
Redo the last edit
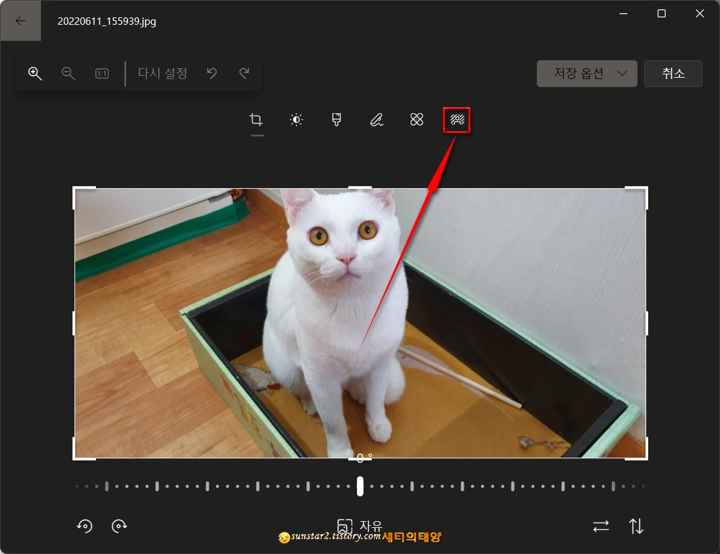click(x=246, y=73)
